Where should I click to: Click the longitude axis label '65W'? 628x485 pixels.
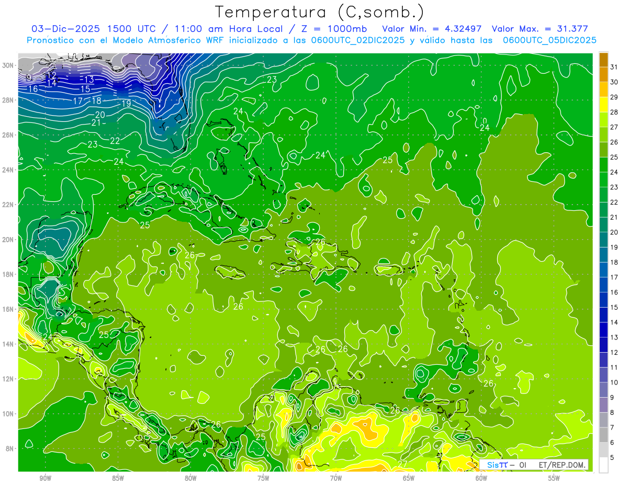coord(409,478)
